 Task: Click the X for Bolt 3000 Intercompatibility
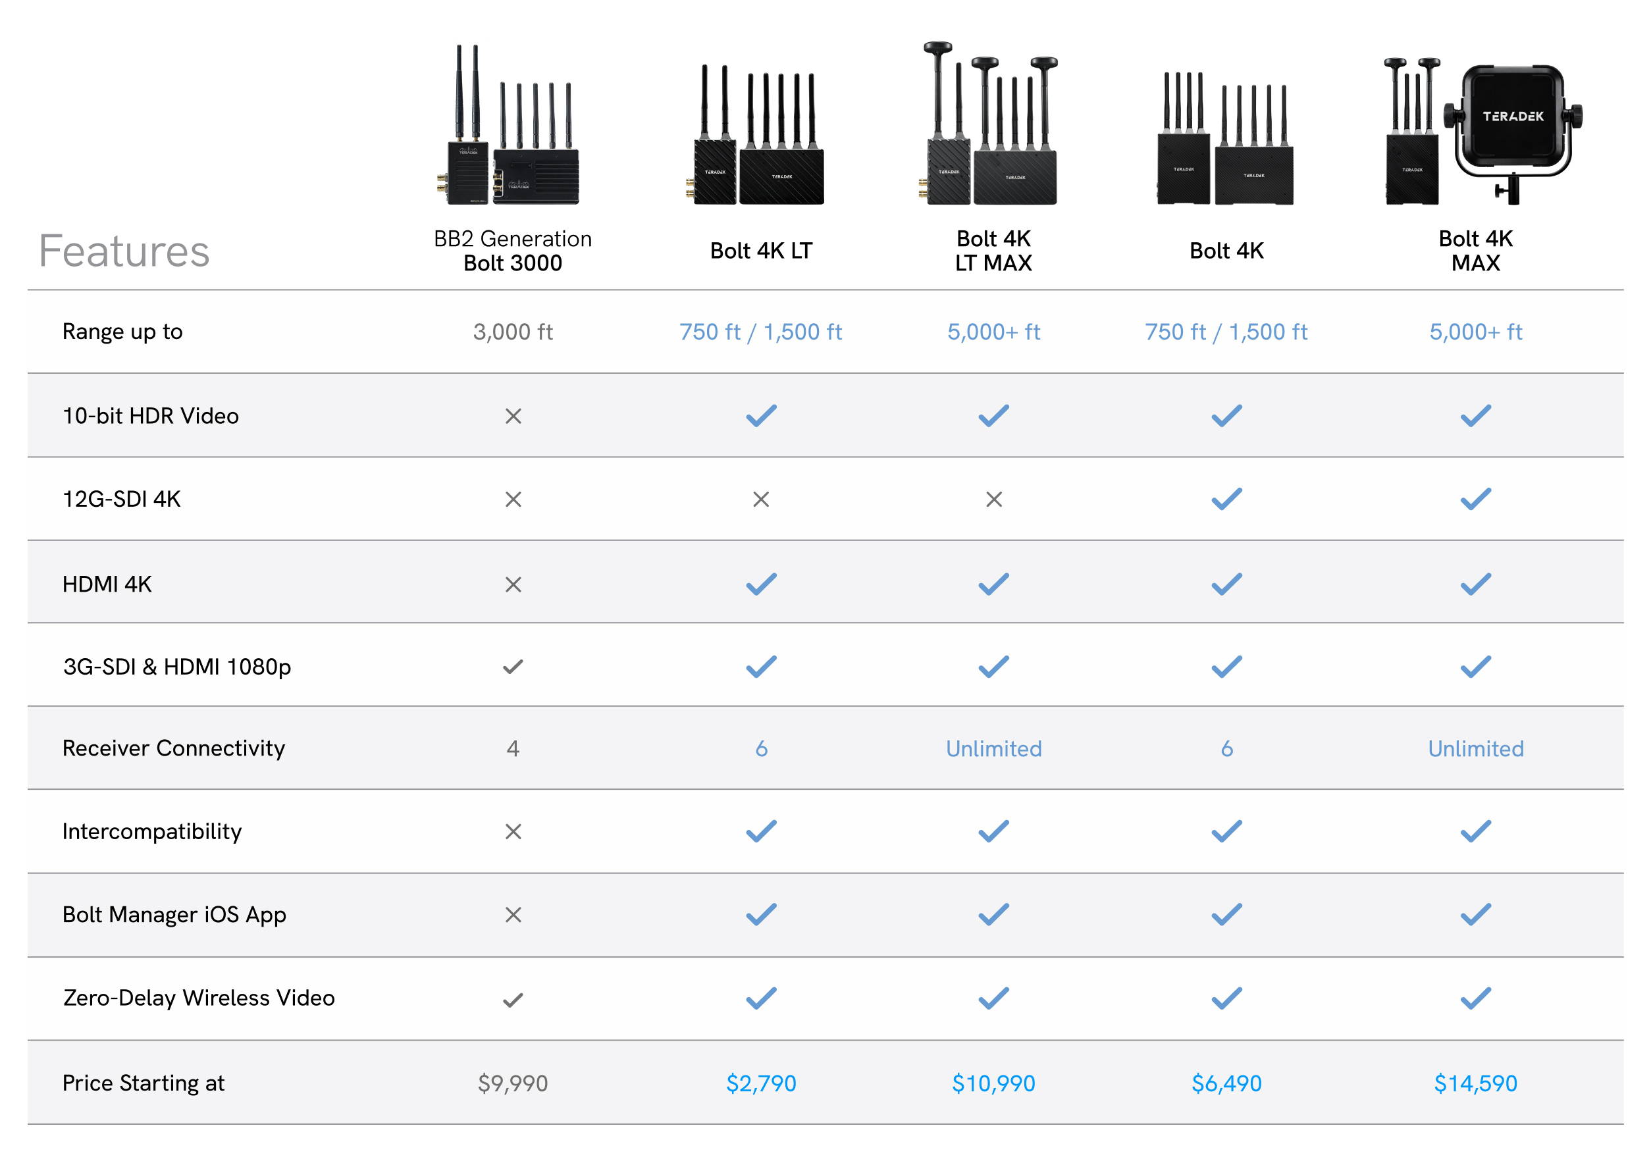point(513,832)
